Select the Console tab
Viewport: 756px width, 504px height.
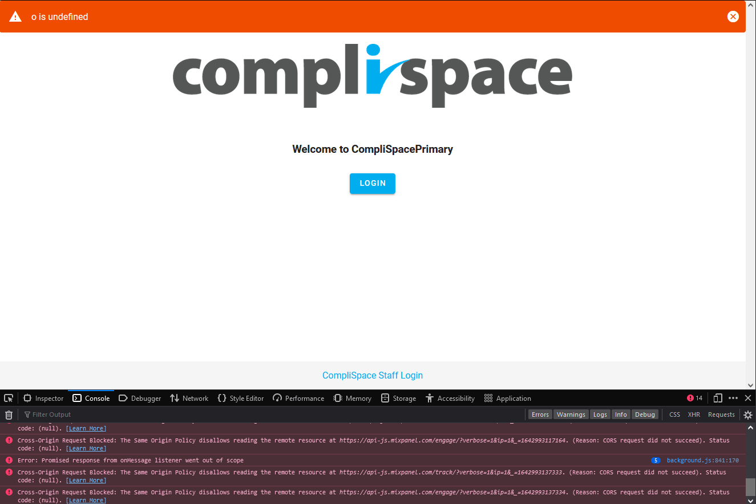pyautogui.click(x=91, y=398)
